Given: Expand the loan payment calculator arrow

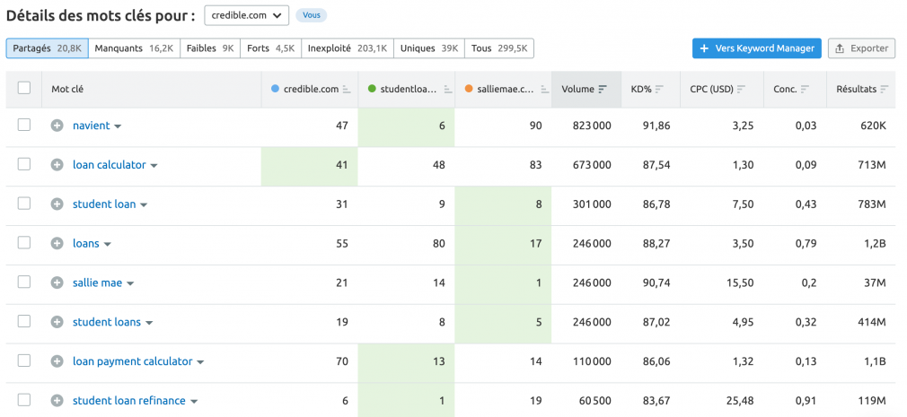Looking at the screenshot, I should coord(200,362).
